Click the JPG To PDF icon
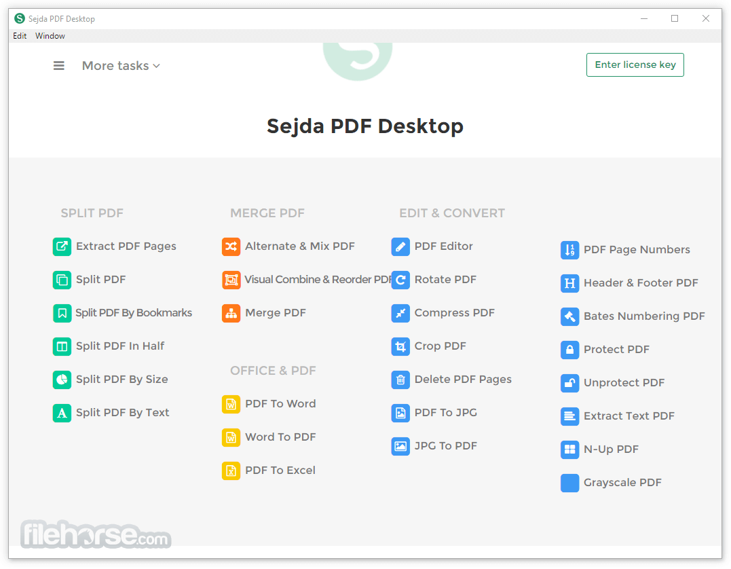 point(400,446)
